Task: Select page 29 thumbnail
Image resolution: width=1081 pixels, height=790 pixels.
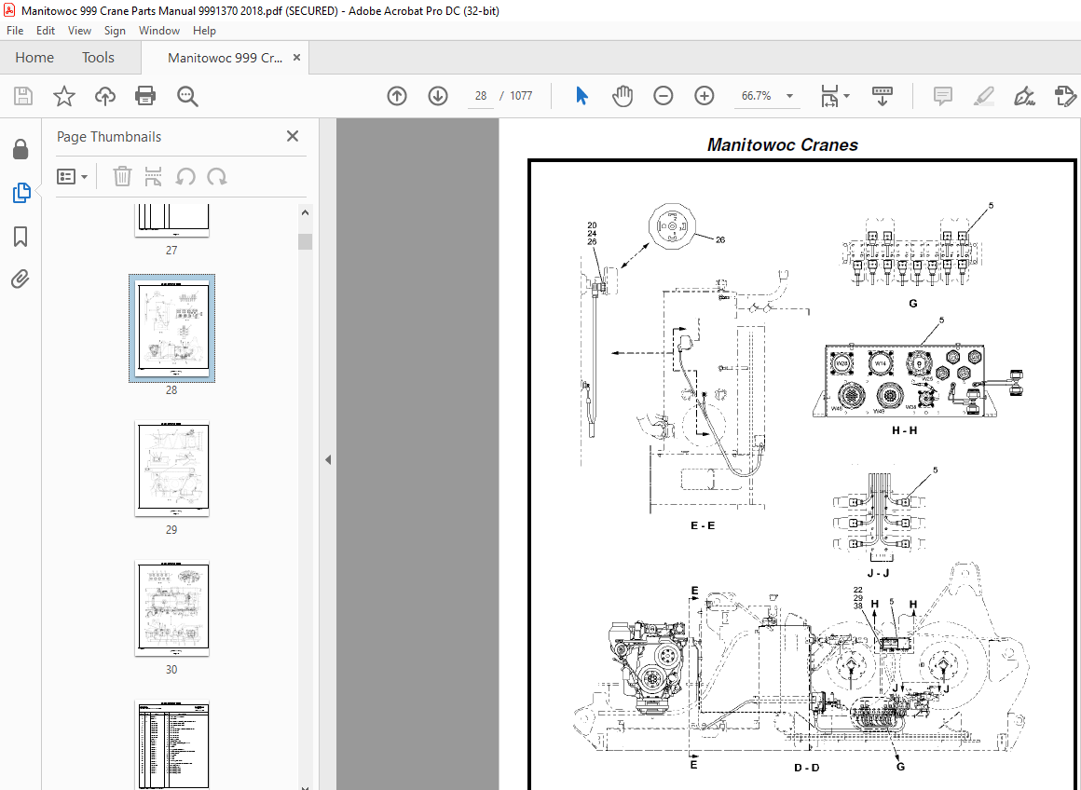Action: [171, 468]
